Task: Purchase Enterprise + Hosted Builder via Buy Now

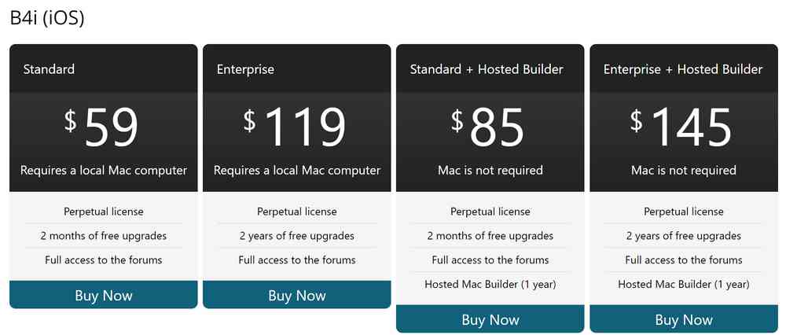Action: pos(683,320)
